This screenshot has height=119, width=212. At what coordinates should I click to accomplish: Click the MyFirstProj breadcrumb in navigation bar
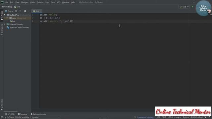click(x=7, y=7)
